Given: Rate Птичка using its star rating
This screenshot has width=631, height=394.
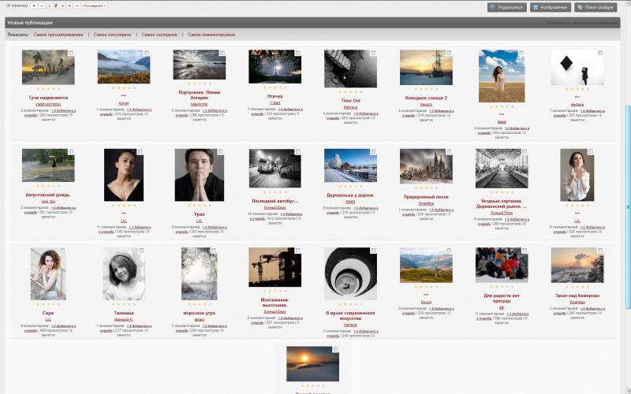Looking at the screenshot, I should (x=274, y=87).
